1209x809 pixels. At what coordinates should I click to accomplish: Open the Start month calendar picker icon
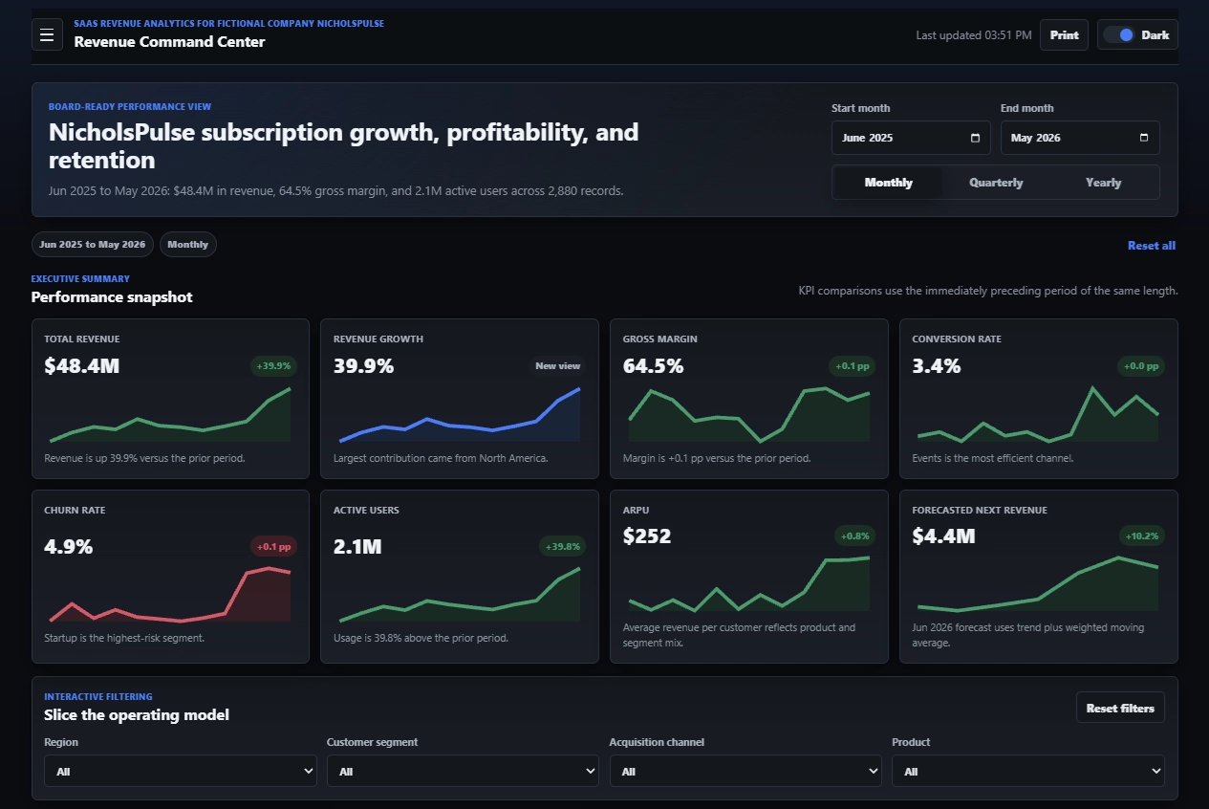[x=975, y=138]
